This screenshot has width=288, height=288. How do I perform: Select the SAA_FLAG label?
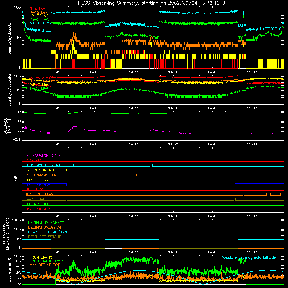click(35, 189)
